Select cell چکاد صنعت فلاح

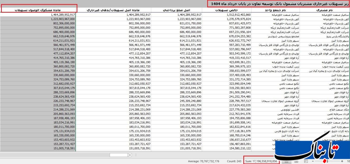[325, 110]
